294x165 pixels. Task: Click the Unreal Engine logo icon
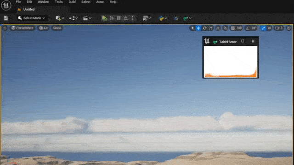point(6,5)
